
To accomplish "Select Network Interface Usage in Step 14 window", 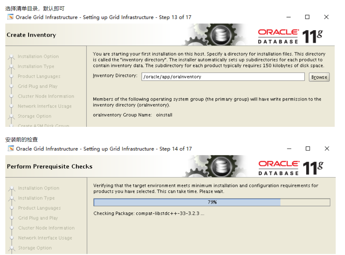I will click(x=45, y=238).
